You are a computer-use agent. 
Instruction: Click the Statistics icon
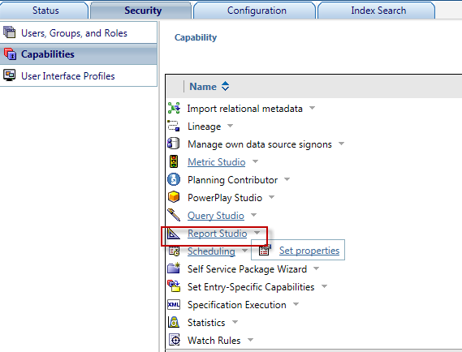[x=174, y=322]
